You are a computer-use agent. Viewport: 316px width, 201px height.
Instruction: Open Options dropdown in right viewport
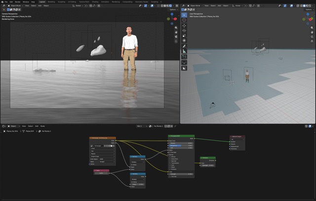[x=310, y=9]
